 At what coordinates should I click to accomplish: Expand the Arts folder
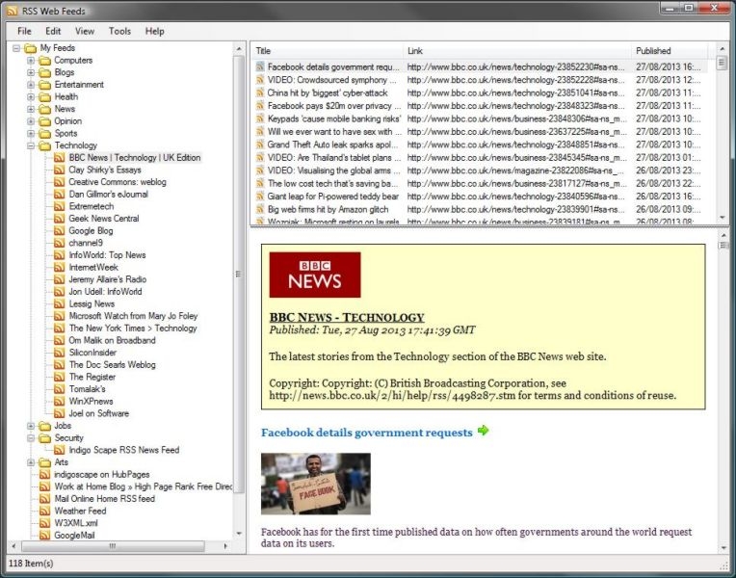pyautogui.click(x=31, y=462)
